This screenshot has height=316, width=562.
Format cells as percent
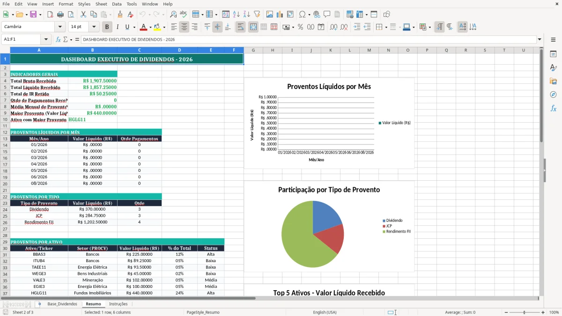(300, 27)
